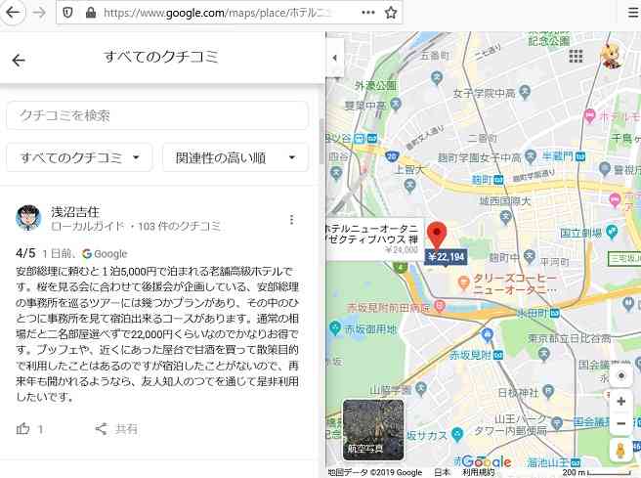Click the site padlock icon
The height and width of the screenshot is (478, 641).
click(91, 13)
